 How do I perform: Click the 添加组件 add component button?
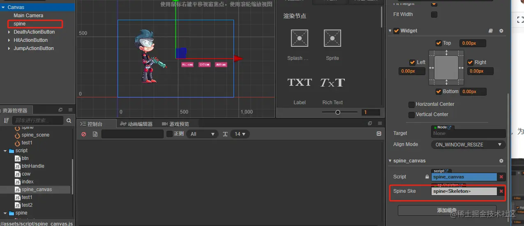coord(447,210)
